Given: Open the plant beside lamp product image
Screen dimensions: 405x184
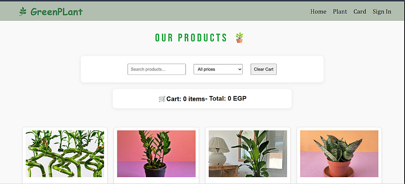Looking at the screenshot, I should (248, 154).
